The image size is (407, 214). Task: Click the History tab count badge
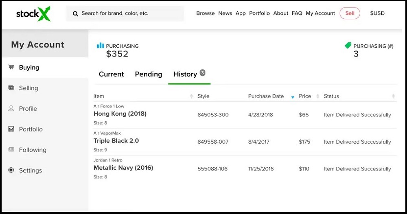click(x=202, y=73)
